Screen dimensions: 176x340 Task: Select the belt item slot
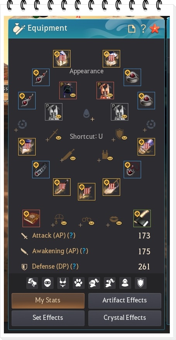coord(41,169)
